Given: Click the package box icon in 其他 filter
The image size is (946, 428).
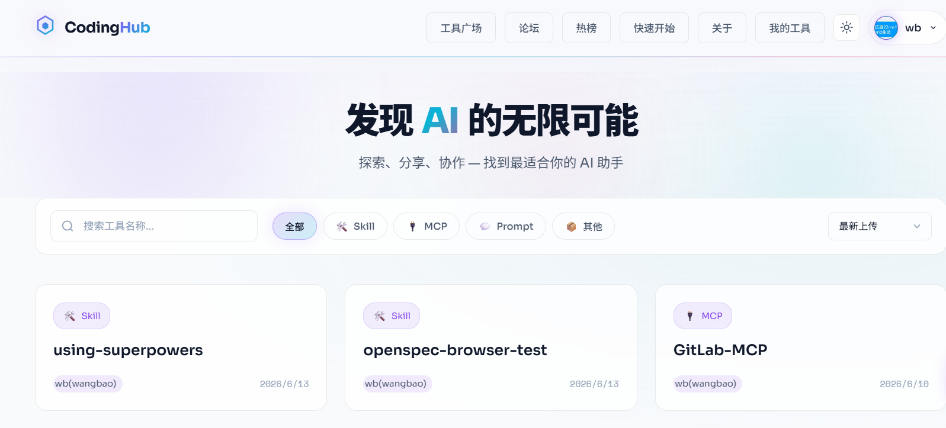Looking at the screenshot, I should coord(571,226).
